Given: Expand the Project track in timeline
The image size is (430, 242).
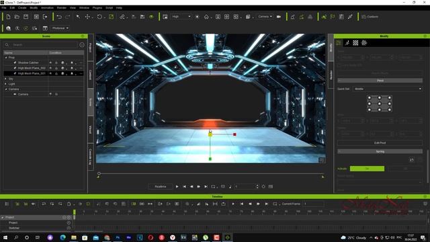Looking at the screenshot, I should 3,217.
